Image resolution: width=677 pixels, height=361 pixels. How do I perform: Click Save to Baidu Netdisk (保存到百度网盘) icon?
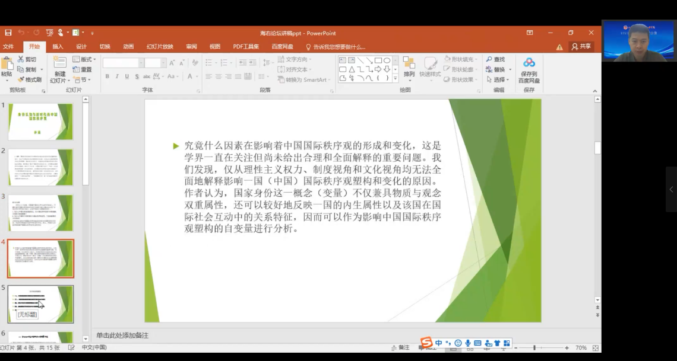[529, 63]
